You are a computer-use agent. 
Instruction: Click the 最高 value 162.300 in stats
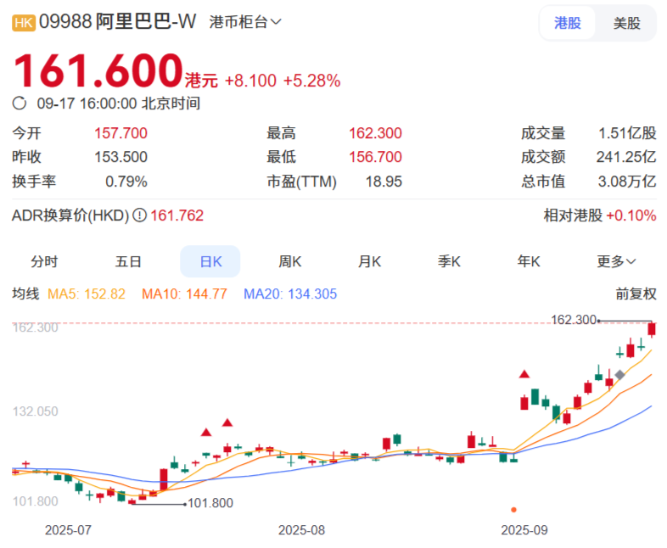[375, 133]
